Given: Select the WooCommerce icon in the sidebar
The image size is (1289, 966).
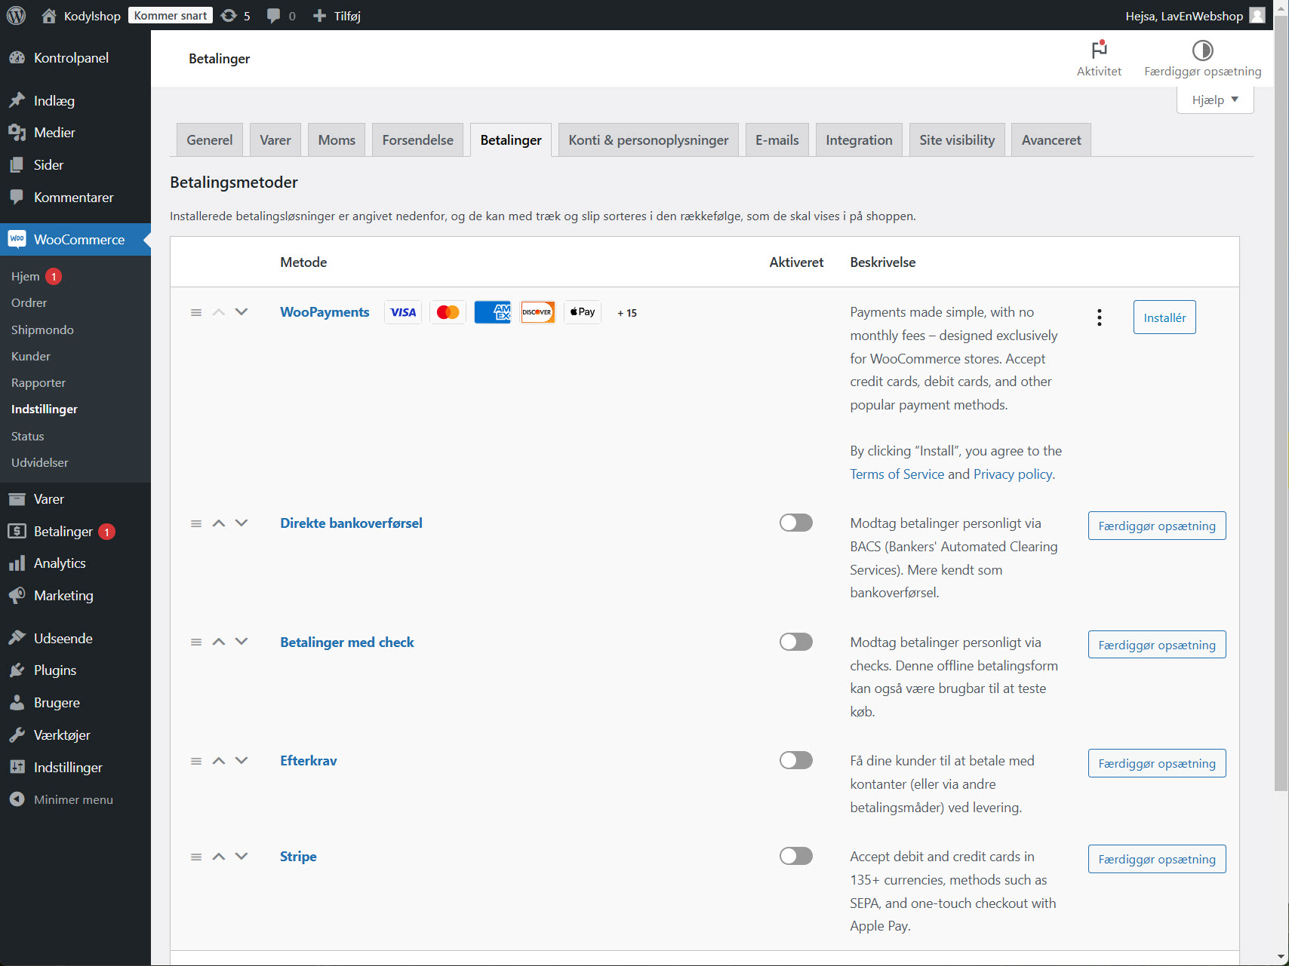Looking at the screenshot, I should [17, 239].
